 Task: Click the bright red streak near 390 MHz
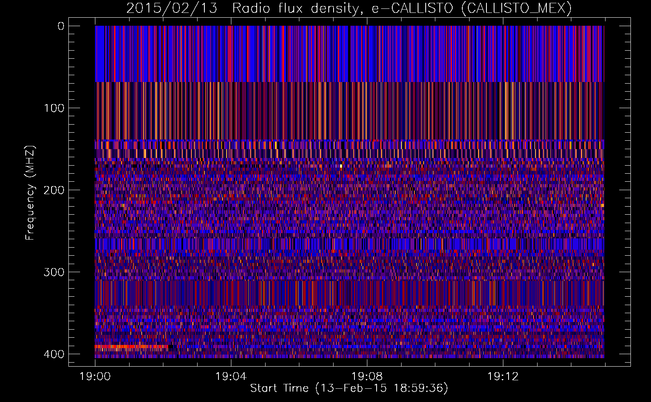[x=129, y=346]
